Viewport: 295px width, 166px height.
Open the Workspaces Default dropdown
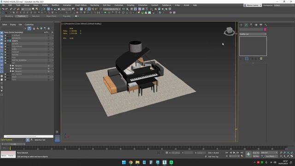(284, 5)
